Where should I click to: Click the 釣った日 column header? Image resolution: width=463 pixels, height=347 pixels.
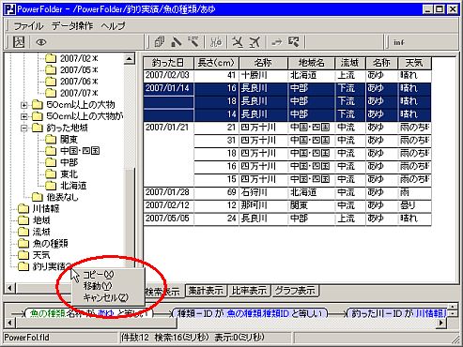coord(168,63)
